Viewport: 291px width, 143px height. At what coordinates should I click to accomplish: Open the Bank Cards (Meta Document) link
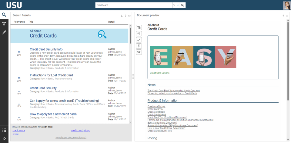click(x=162, y=123)
